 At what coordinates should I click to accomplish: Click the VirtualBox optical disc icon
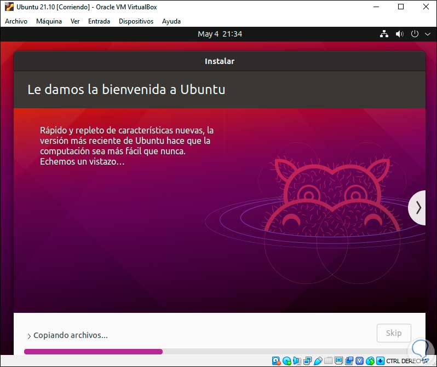(x=287, y=361)
